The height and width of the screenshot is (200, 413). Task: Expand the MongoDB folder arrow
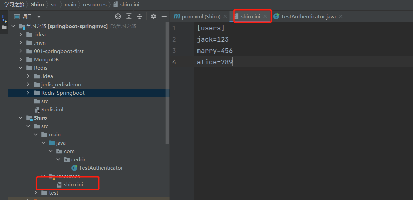(21, 60)
